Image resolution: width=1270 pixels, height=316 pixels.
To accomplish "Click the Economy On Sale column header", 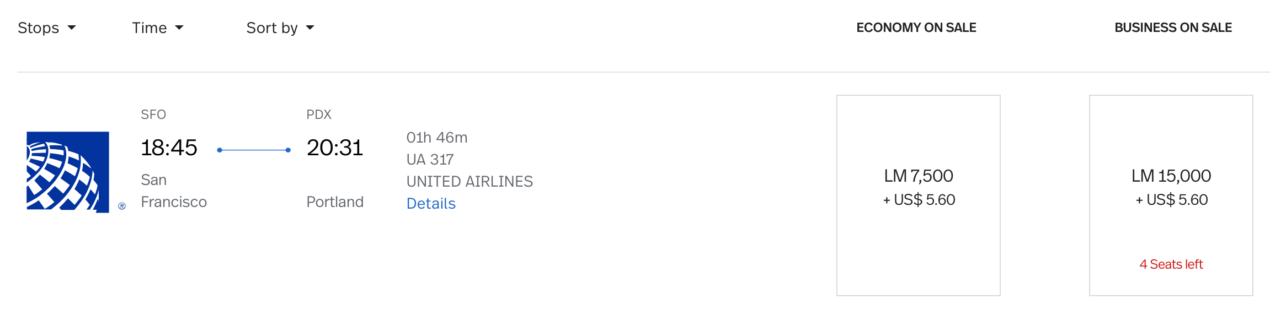I will 916,28.
